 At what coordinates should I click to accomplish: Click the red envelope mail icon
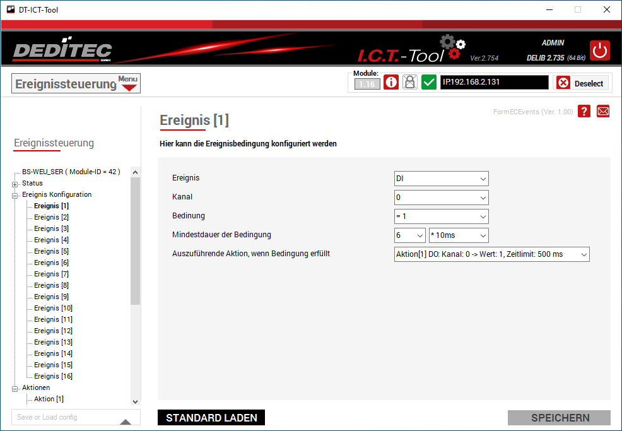(x=603, y=112)
